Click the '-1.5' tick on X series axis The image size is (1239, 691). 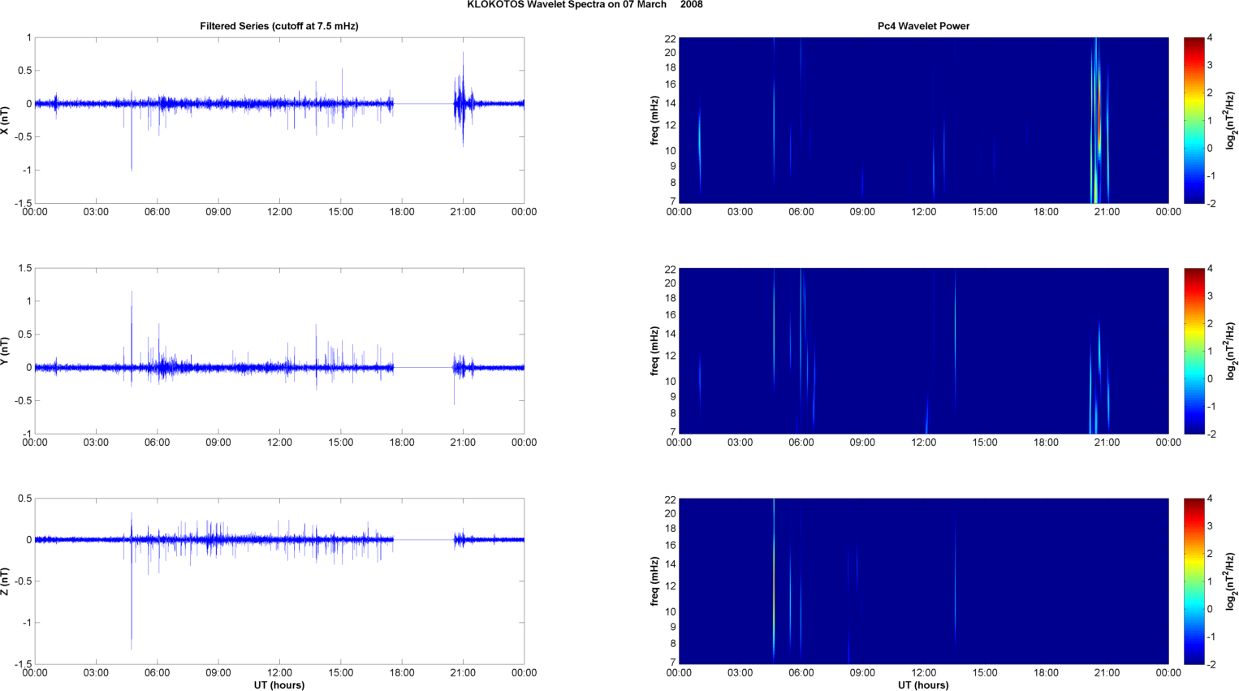(x=23, y=203)
